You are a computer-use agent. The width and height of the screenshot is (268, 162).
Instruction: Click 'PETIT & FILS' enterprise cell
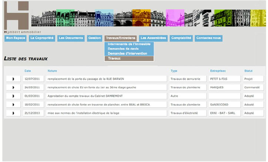pyautogui.click(x=225, y=79)
